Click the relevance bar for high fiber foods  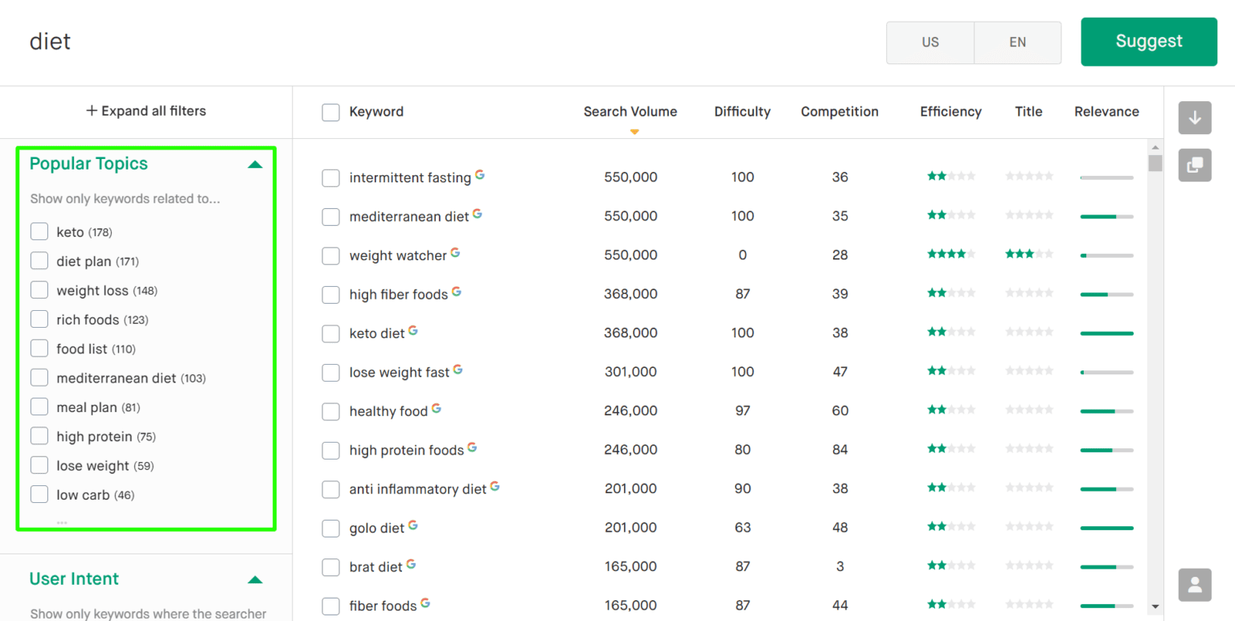pyautogui.click(x=1107, y=294)
